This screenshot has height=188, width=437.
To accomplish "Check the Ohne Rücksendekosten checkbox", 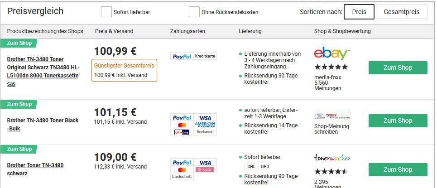I will [x=194, y=12].
